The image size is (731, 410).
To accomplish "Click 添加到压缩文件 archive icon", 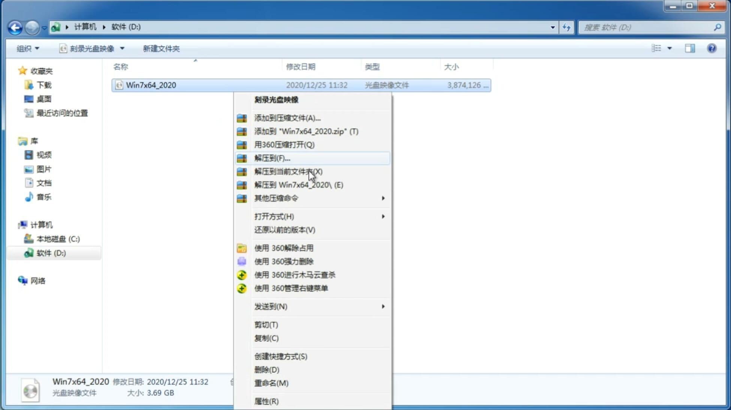I will coord(242,118).
